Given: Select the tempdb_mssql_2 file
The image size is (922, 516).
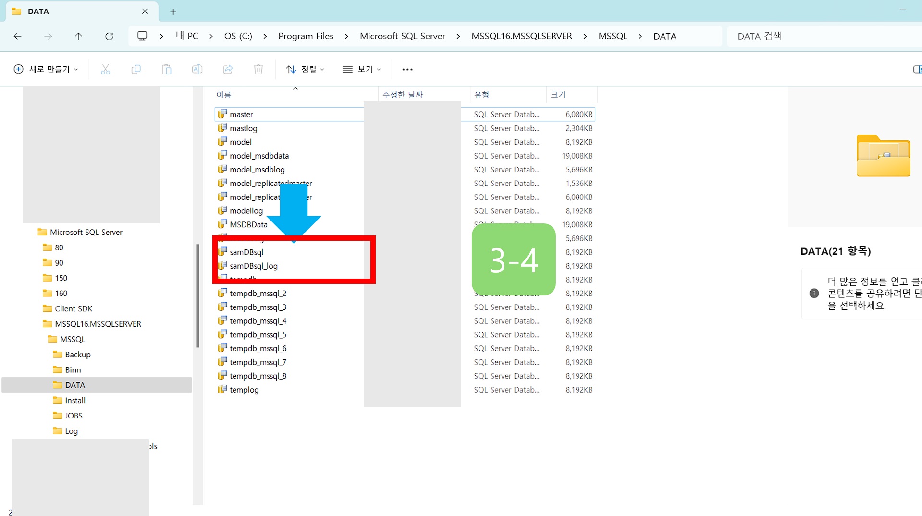Looking at the screenshot, I should (x=258, y=293).
